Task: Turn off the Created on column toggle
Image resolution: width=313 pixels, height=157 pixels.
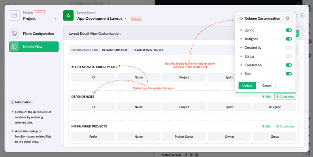Action: tap(288, 65)
